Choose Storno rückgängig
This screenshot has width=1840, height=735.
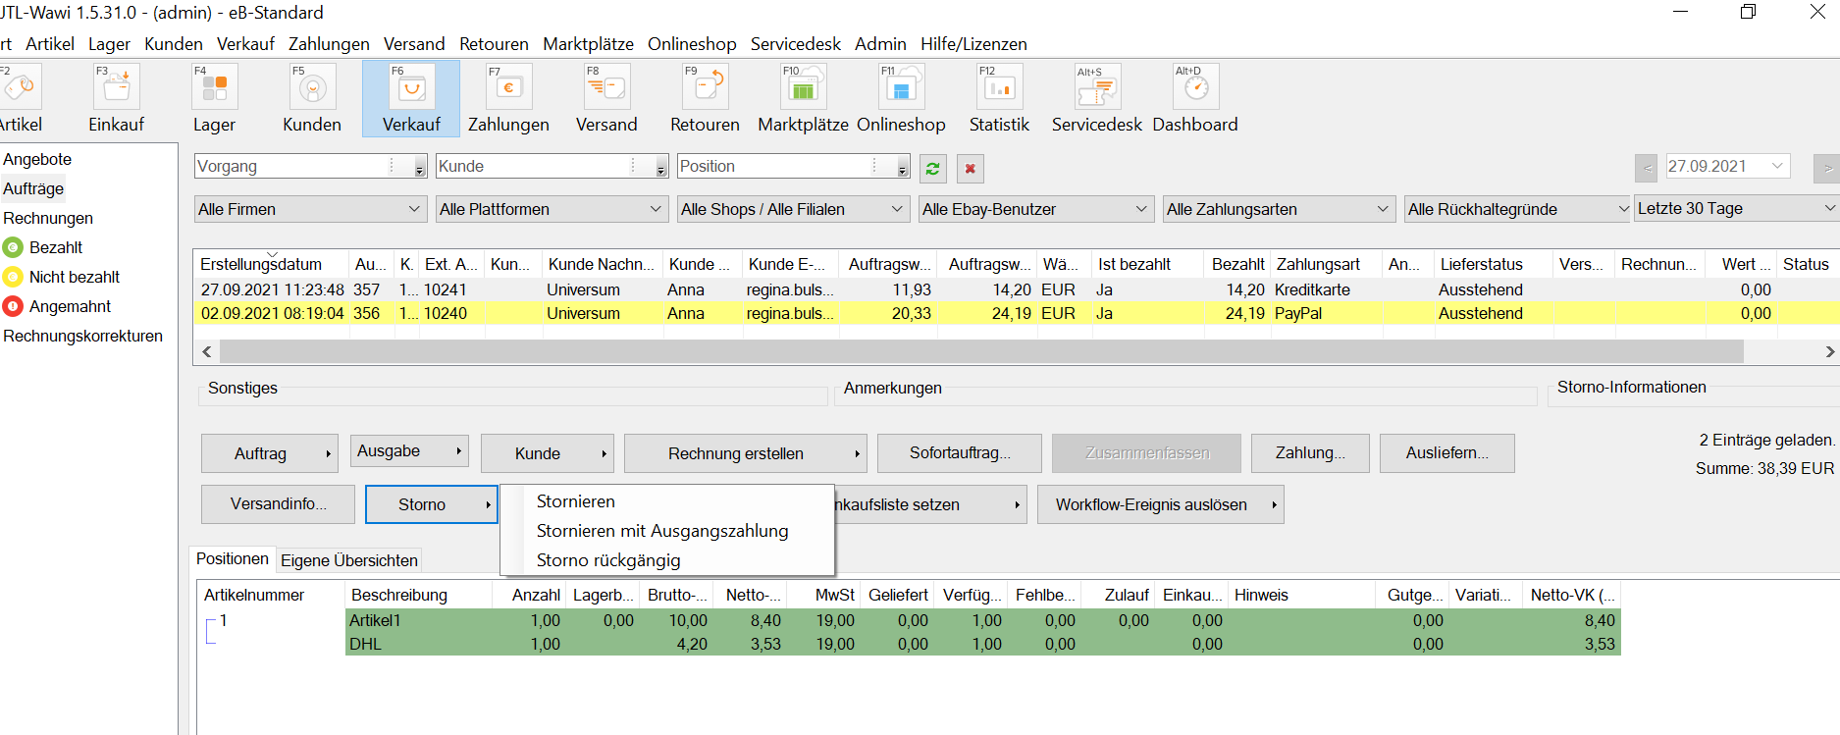pos(608,560)
